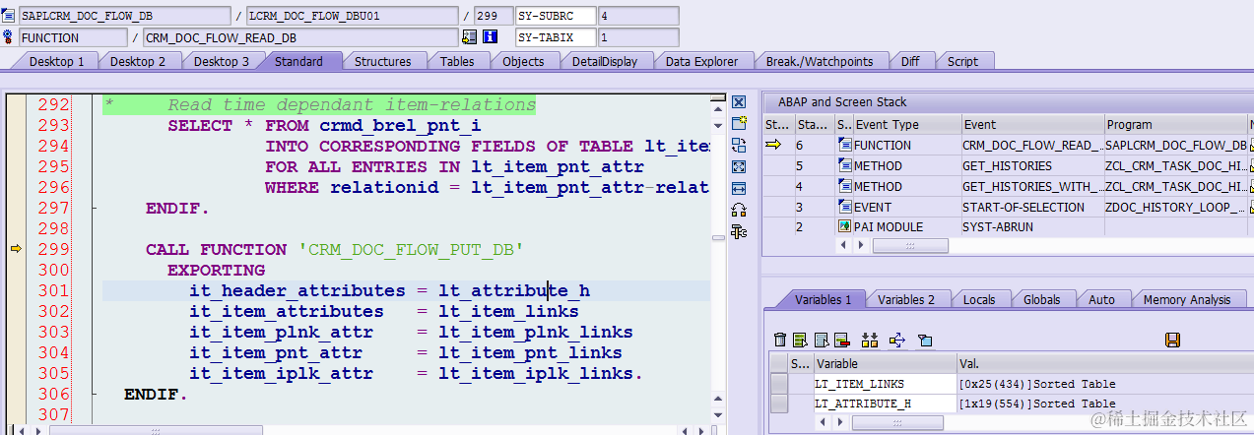Click the PAI MODULE row icon
Image resolution: width=1254 pixels, height=435 pixels.
pyautogui.click(x=844, y=226)
